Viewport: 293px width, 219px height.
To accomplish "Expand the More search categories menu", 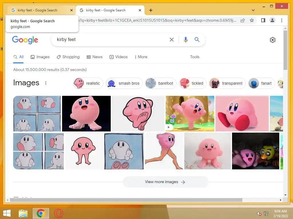I will (x=141, y=57).
